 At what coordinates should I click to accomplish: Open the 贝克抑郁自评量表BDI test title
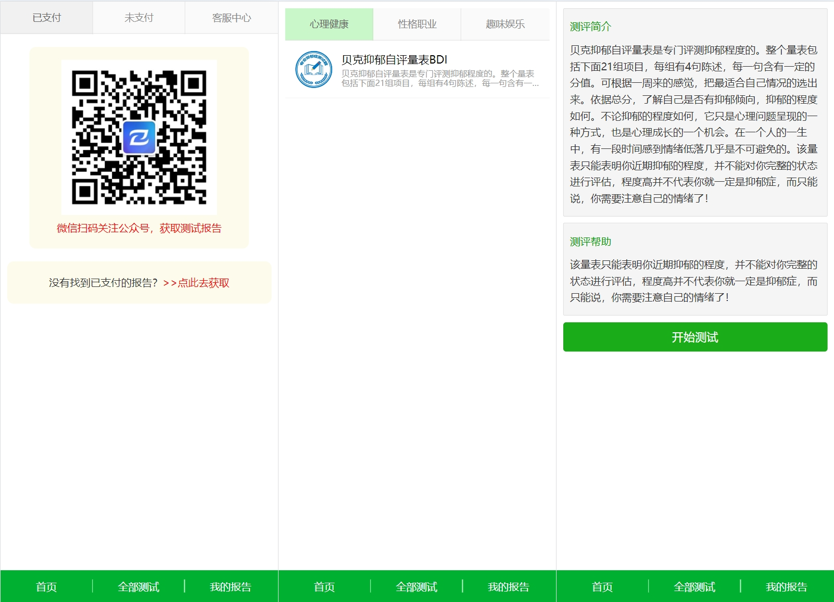pyautogui.click(x=394, y=60)
